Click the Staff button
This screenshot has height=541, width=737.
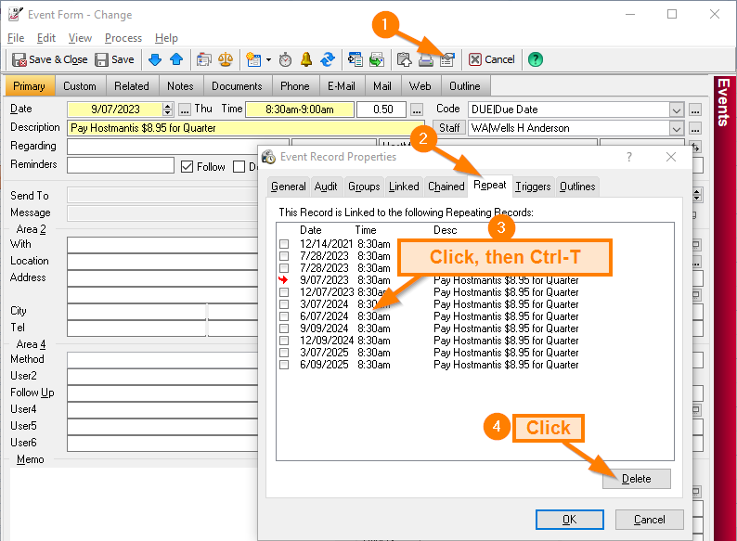point(449,128)
